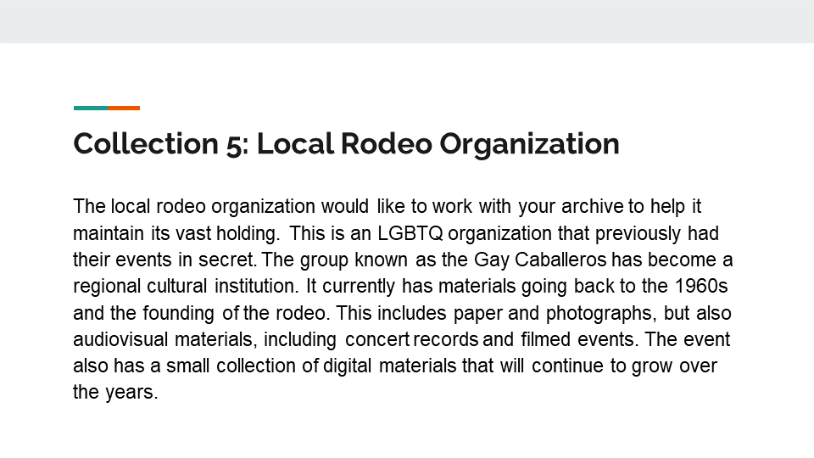Click the orange segment of the accent line
814x458 pixels.
pos(124,108)
